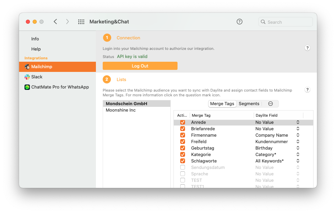Open help for the Lists section

click(307, 90)
